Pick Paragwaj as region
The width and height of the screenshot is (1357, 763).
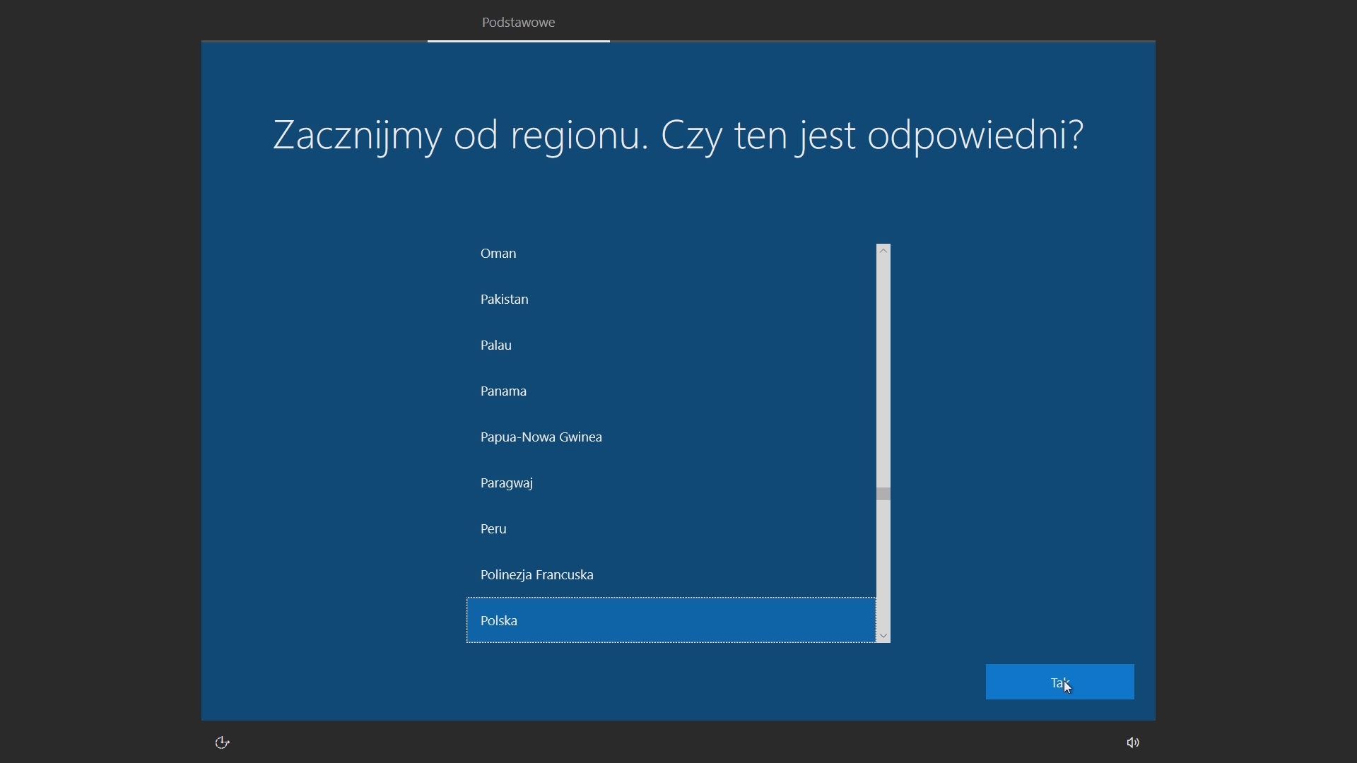point(671,483)
